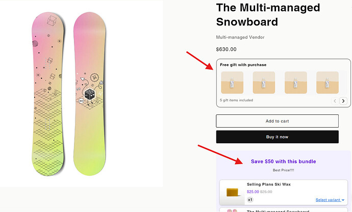Click the $25.00 ski wax bundle price

point(253,192)
